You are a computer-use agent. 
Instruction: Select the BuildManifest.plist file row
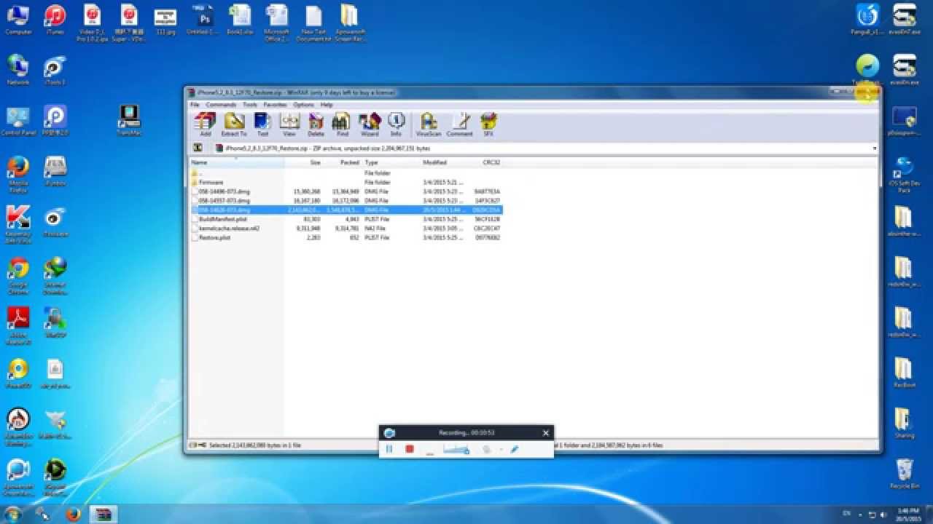(346, 219)
